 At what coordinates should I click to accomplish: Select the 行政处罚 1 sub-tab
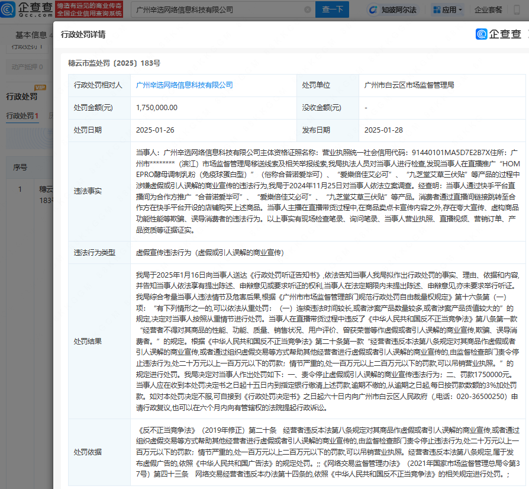tap(22, 116)
